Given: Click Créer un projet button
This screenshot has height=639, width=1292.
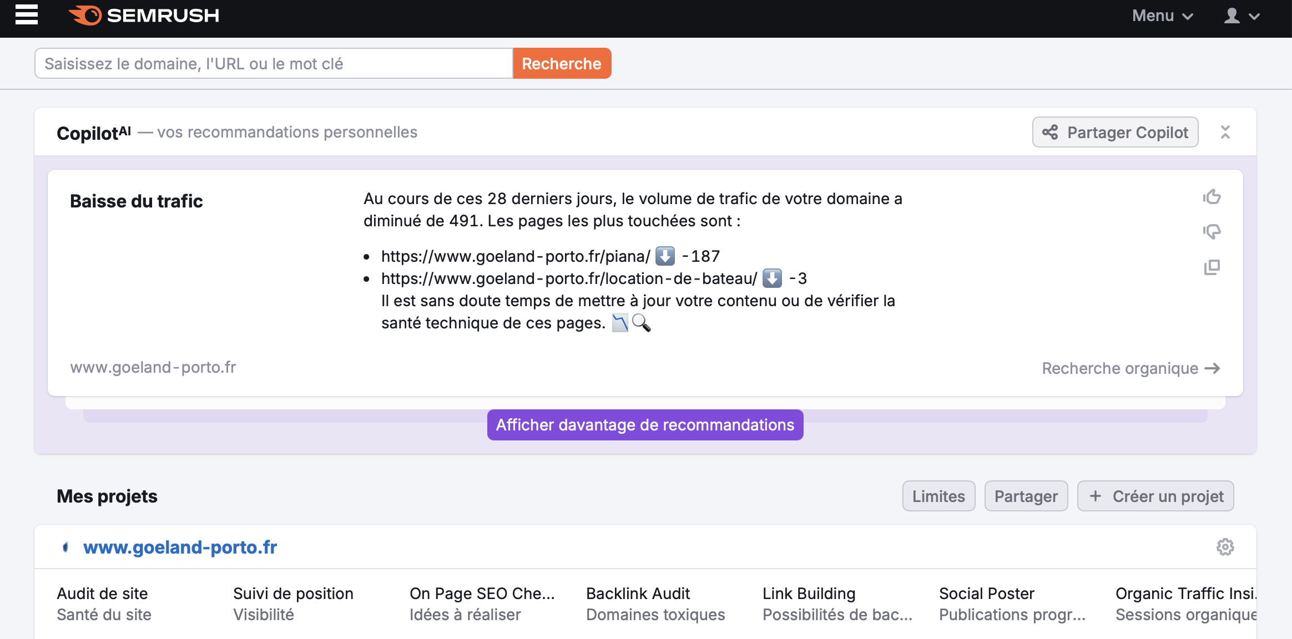Looking at the screenshot, I should pyautogui.click(x=1155, y=496).
